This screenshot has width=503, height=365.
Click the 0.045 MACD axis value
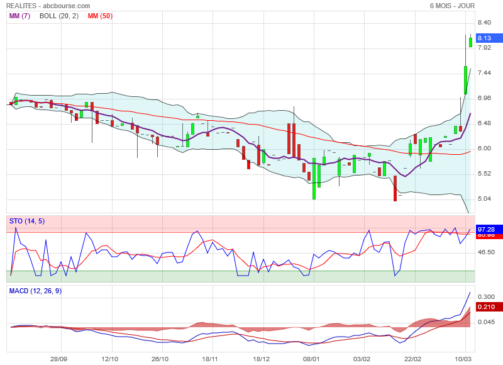point(486,322)
